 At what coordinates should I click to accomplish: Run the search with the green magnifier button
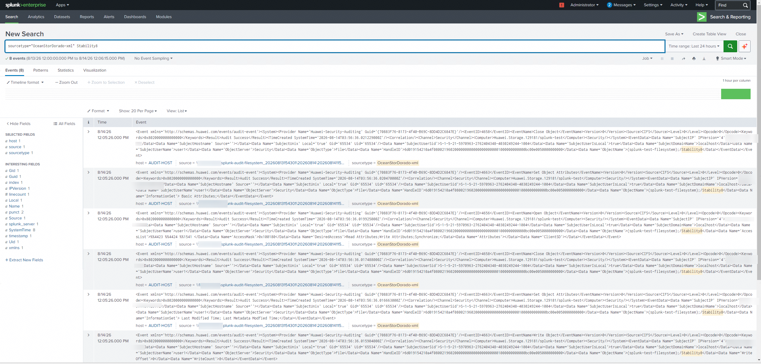730,46
